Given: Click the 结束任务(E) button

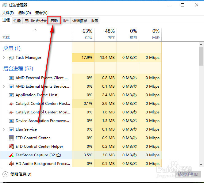Looking at the screenshot, I should click(x=188, y=174).
